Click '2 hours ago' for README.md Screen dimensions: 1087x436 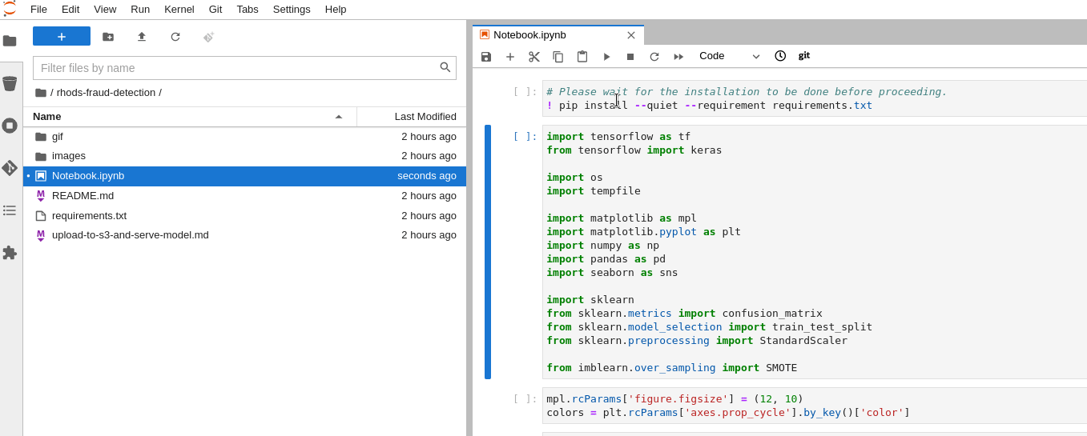coord(429,196)
